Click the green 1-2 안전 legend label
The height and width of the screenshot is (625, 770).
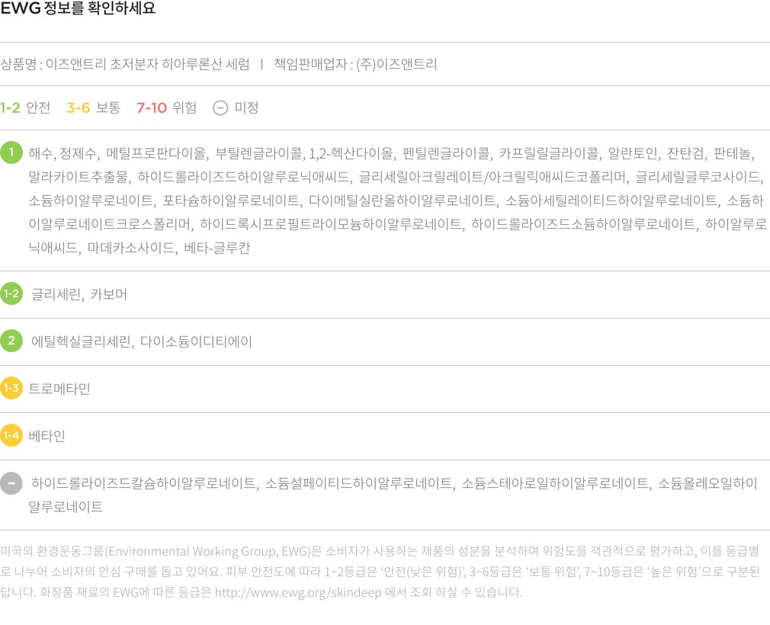(25, 108)
